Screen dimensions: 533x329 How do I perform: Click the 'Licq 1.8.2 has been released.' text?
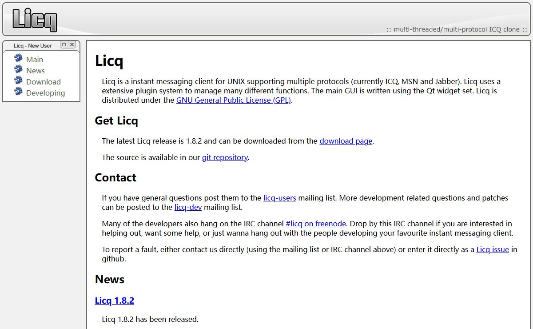pyautogui.click(x=150, y=319)
